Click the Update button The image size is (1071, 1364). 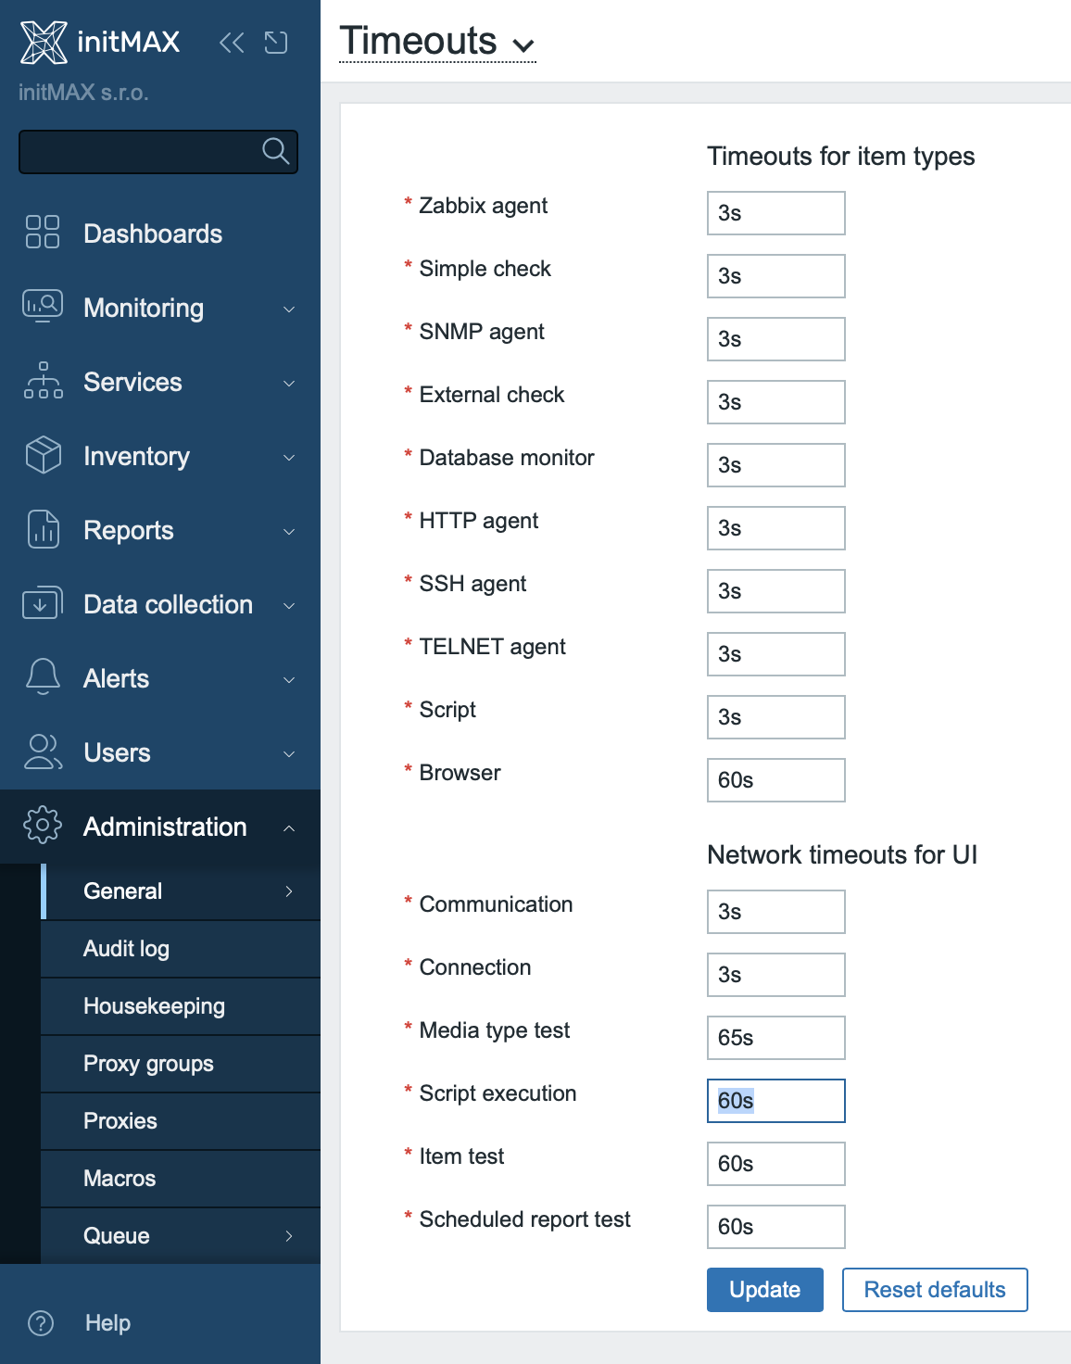point(765,1290)
